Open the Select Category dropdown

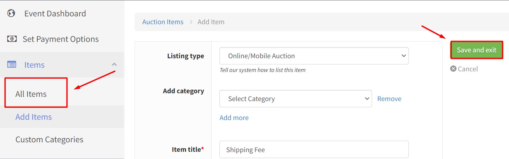tap(295, 99)
